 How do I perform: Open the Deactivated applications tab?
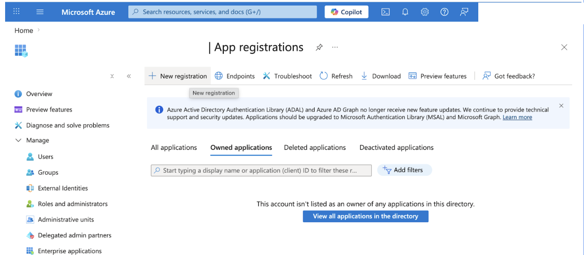396,148
